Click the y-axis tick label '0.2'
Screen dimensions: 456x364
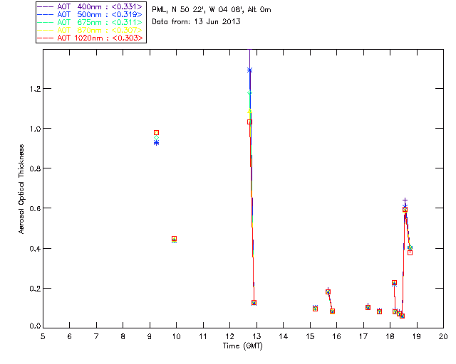[35, 289]
